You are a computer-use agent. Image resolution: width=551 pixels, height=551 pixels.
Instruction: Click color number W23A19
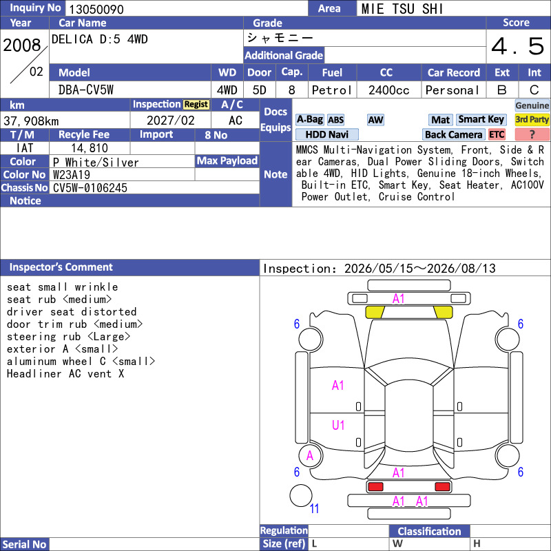click(x=72, y=175)
